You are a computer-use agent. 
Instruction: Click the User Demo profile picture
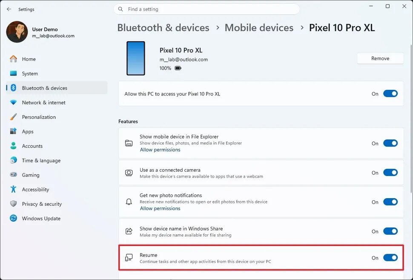point(17,32)
